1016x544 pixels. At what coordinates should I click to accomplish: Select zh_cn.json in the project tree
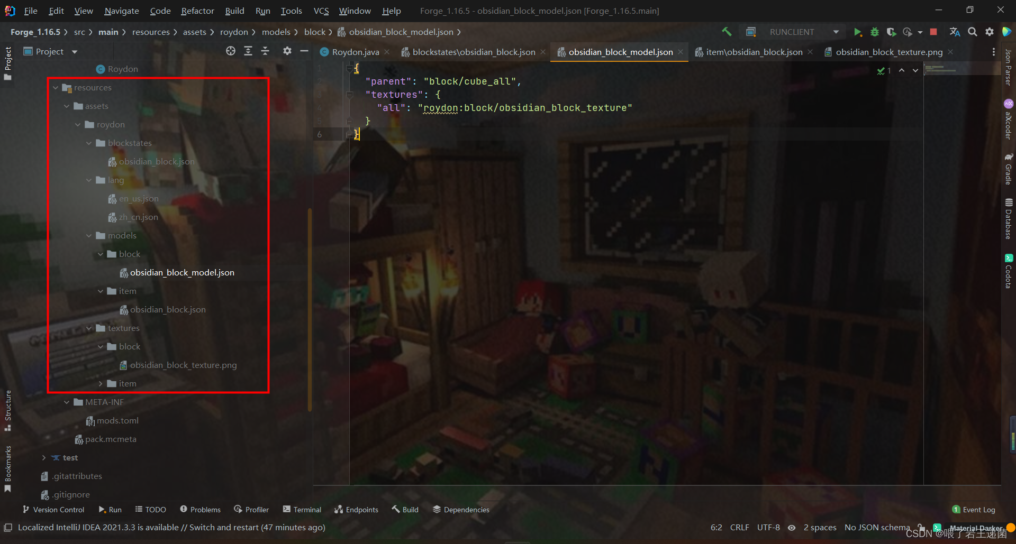click(x=133, y=217)
